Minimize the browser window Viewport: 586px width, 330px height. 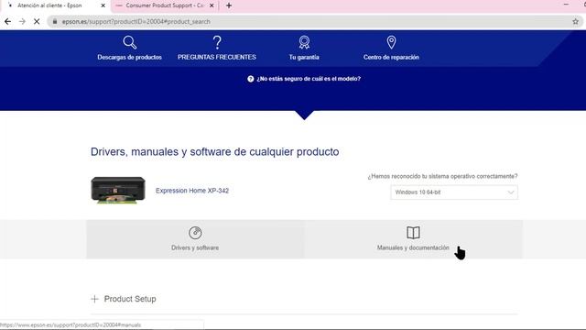566,5
